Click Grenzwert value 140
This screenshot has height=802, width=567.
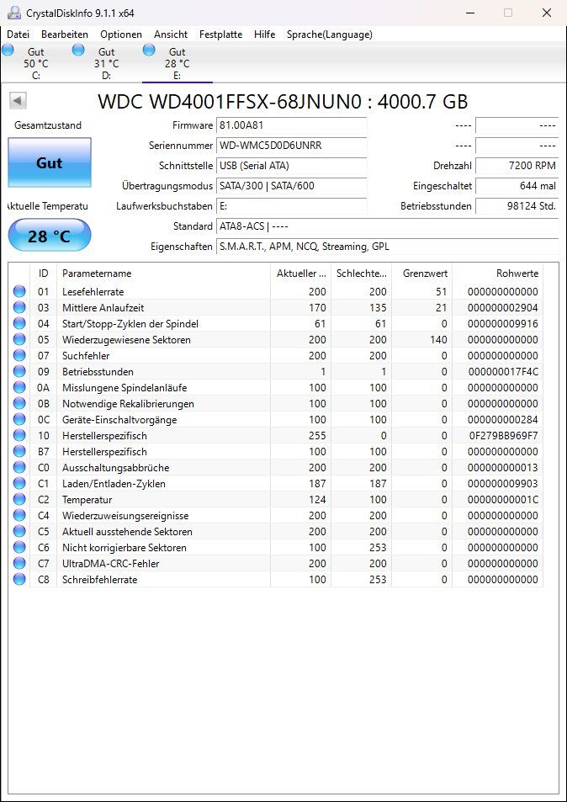pos(438,340)
